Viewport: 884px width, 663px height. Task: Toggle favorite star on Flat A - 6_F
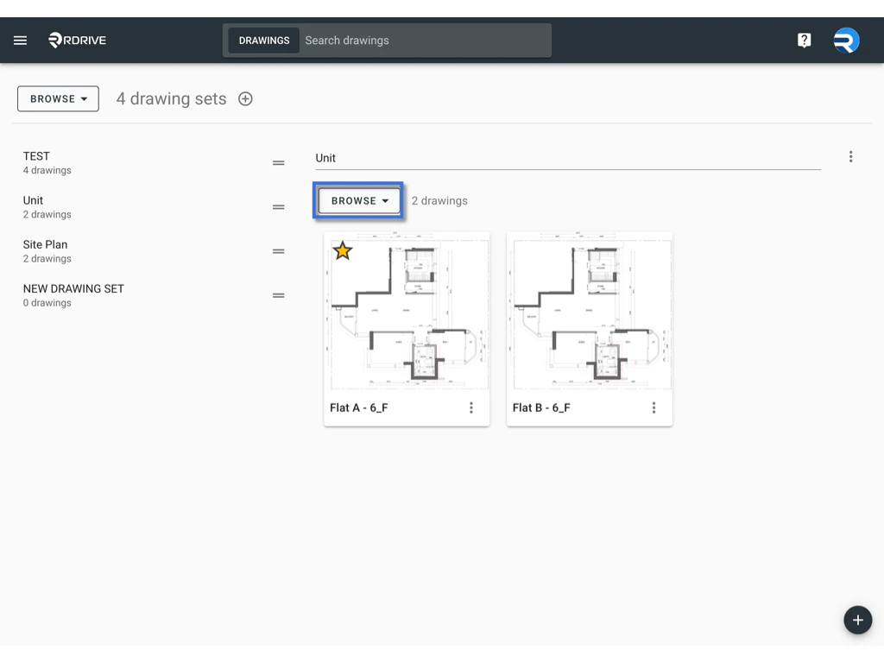click(342, 250)
